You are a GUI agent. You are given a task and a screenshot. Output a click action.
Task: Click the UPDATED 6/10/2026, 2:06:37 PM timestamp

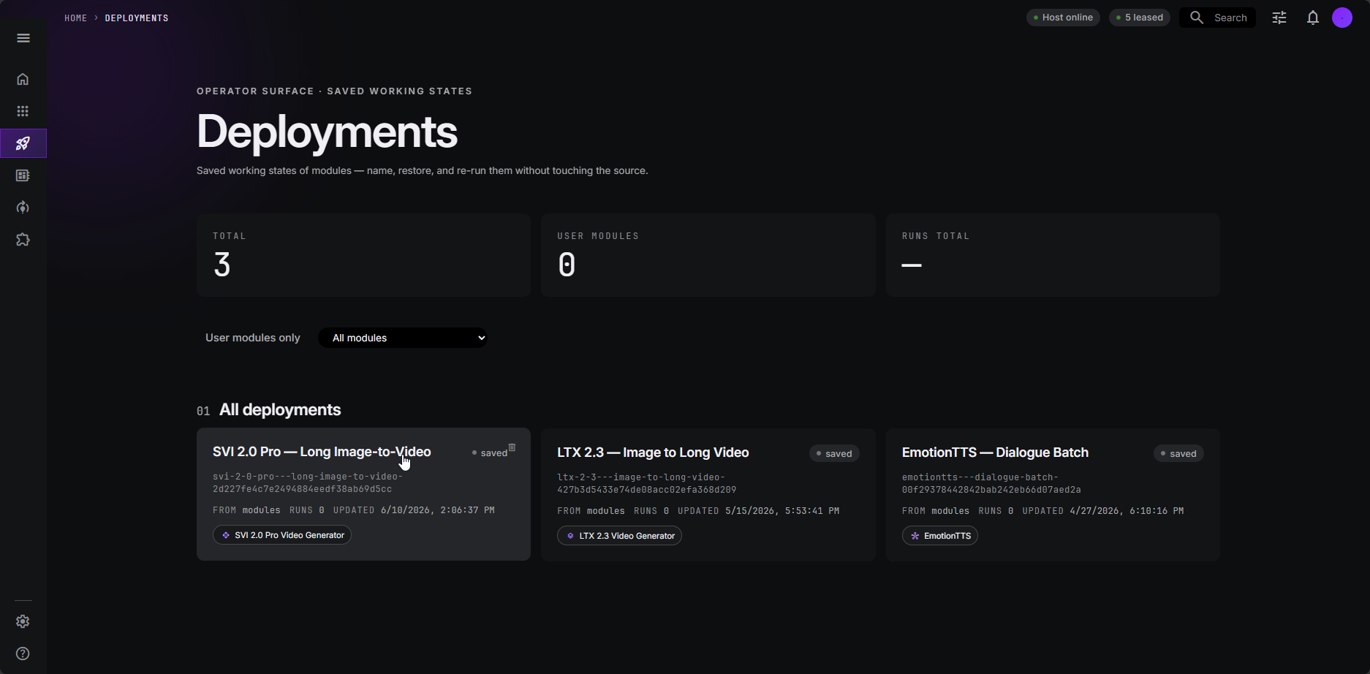coord(414,510)
